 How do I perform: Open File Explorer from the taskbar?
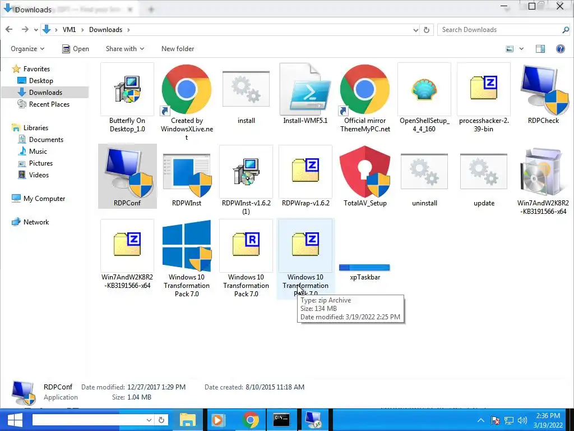click(x=187, y=420)
